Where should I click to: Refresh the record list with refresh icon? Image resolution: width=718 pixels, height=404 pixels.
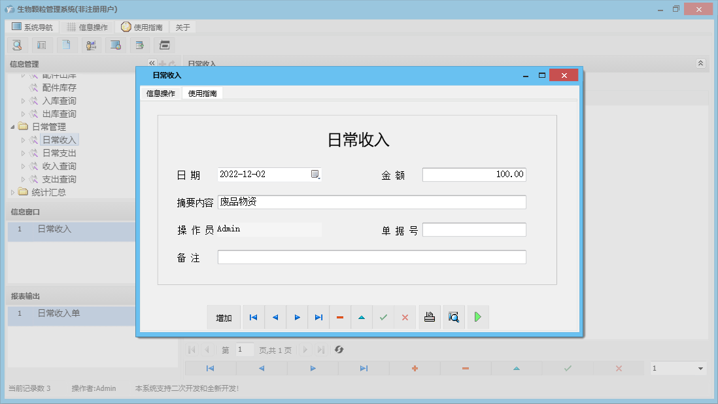pyautogui.click(x=339, y=350)
